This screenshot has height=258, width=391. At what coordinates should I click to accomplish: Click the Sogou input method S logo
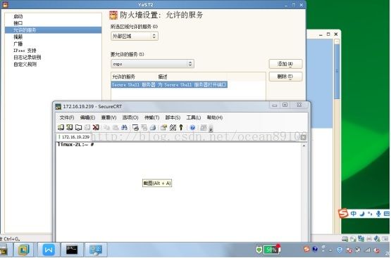coord(343,214)
